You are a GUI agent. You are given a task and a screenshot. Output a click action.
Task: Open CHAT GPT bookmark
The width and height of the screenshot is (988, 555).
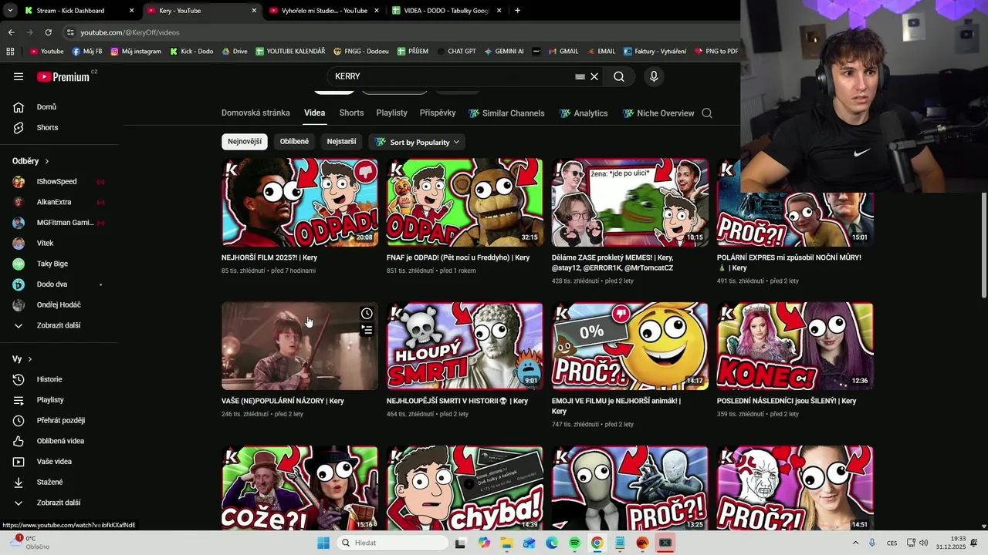[455, 52]
